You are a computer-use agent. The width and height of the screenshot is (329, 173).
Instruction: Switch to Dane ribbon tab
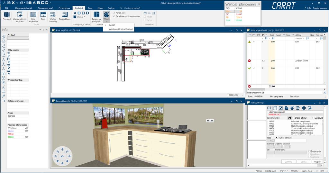(90, 8)
